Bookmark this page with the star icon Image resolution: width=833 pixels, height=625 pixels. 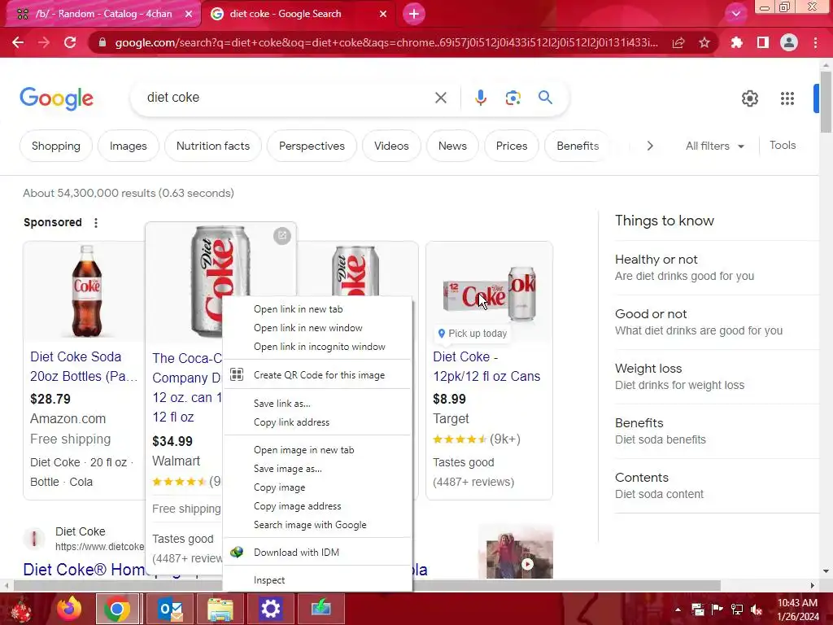point(704,42)
